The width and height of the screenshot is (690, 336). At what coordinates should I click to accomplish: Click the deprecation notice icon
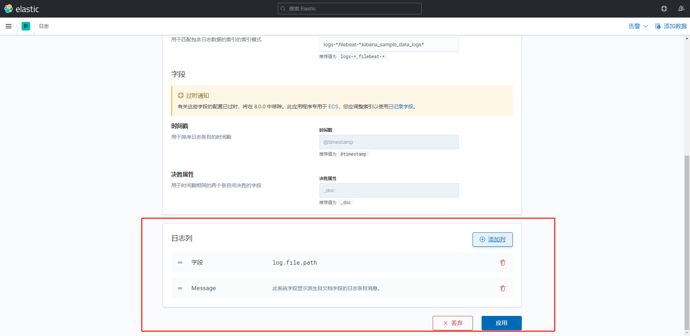[x=181, y=95]
